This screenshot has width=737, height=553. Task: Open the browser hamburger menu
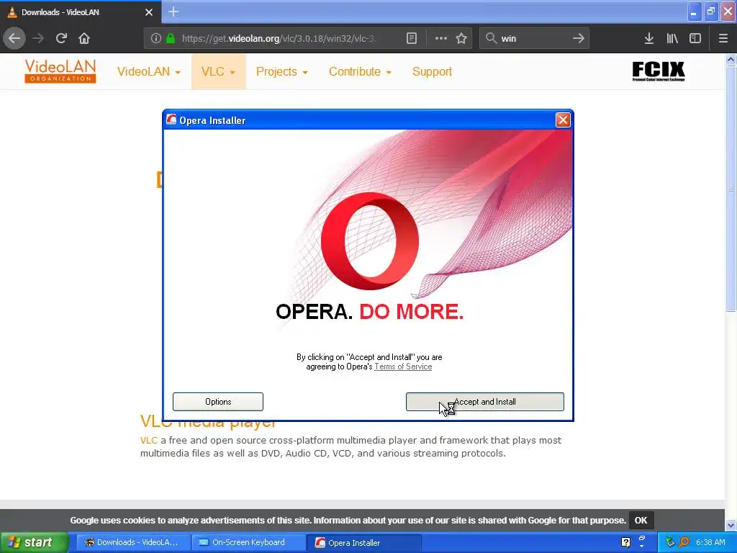pos(723,38)
